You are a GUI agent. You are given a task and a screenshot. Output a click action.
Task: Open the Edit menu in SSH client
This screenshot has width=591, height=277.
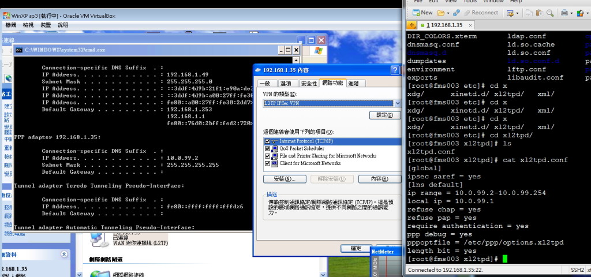click(433, 2)
